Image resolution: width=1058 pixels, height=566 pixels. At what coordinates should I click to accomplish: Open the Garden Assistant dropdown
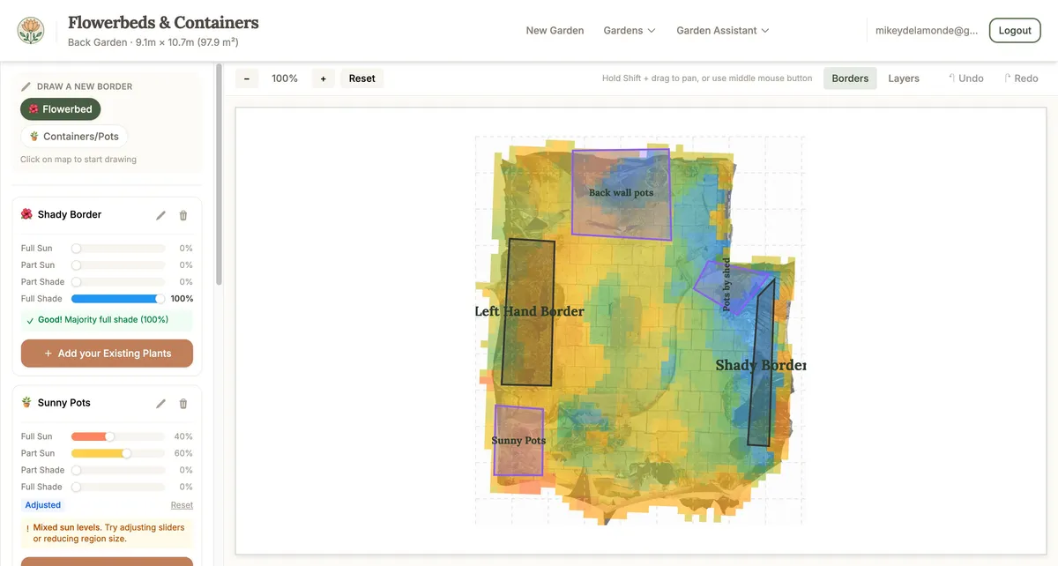[723, 30]
